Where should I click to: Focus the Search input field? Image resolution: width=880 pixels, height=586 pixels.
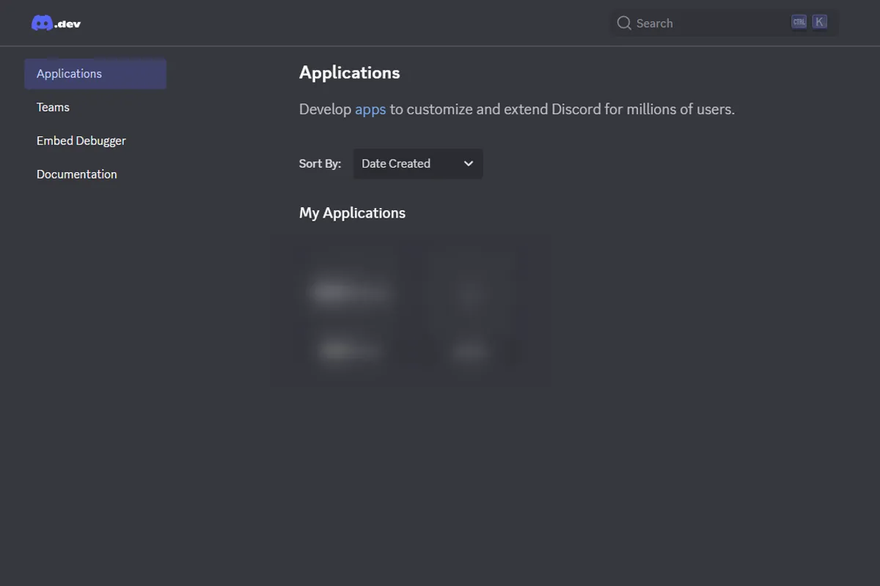704,23
